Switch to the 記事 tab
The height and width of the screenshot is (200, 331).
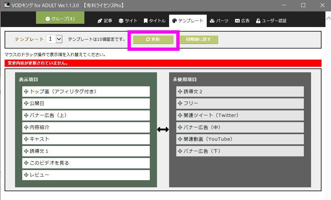click(x=105, y=21)
